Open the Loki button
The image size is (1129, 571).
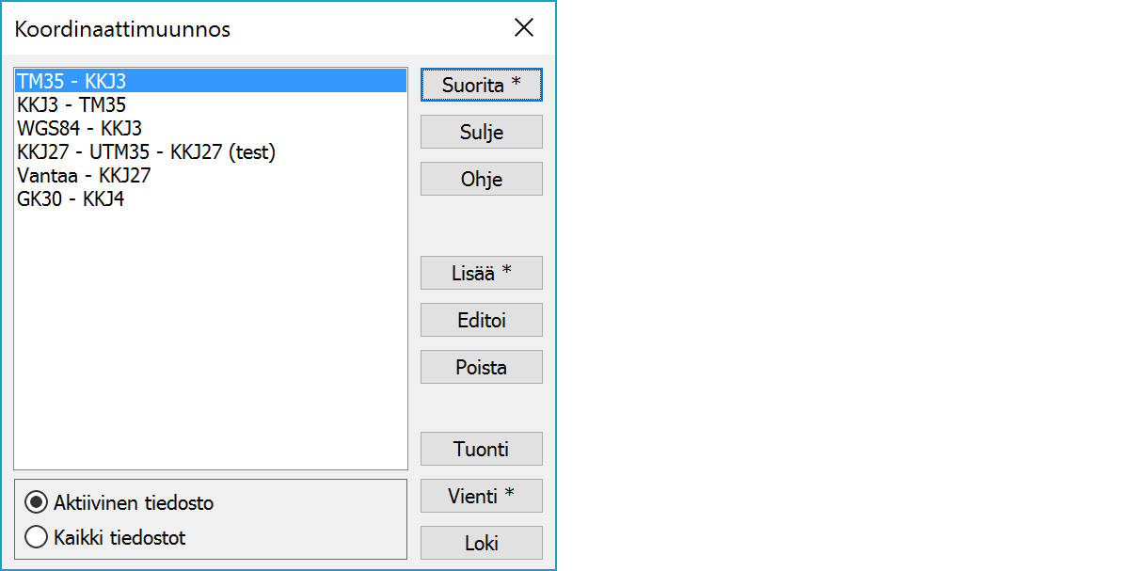481,543
